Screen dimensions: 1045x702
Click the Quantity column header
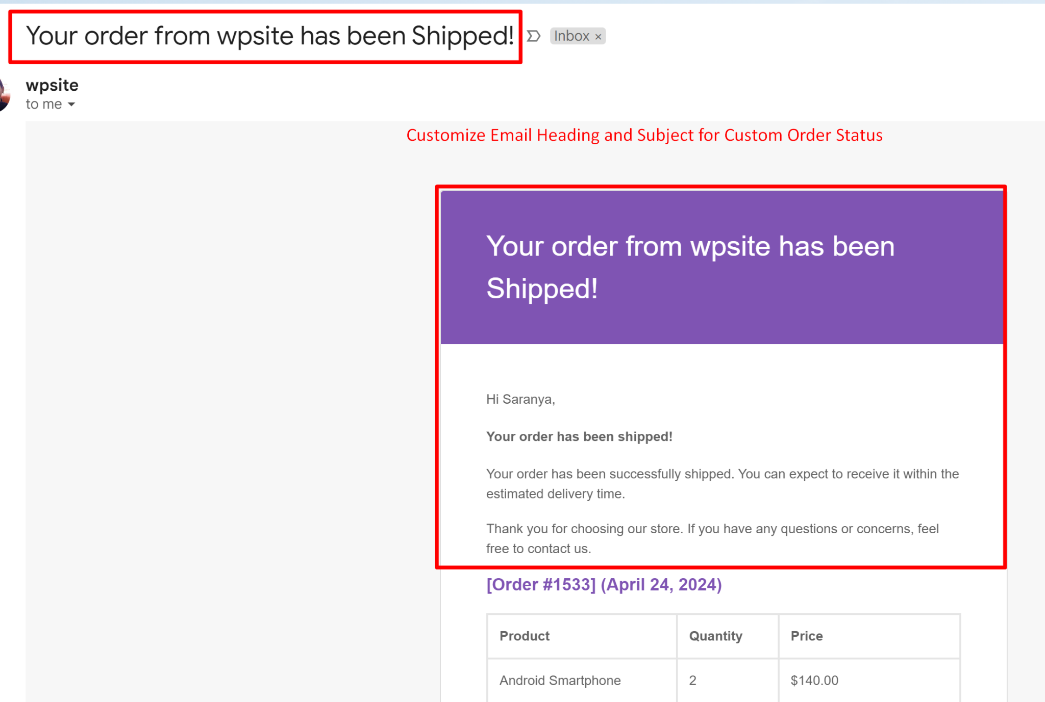click(715, 636)
